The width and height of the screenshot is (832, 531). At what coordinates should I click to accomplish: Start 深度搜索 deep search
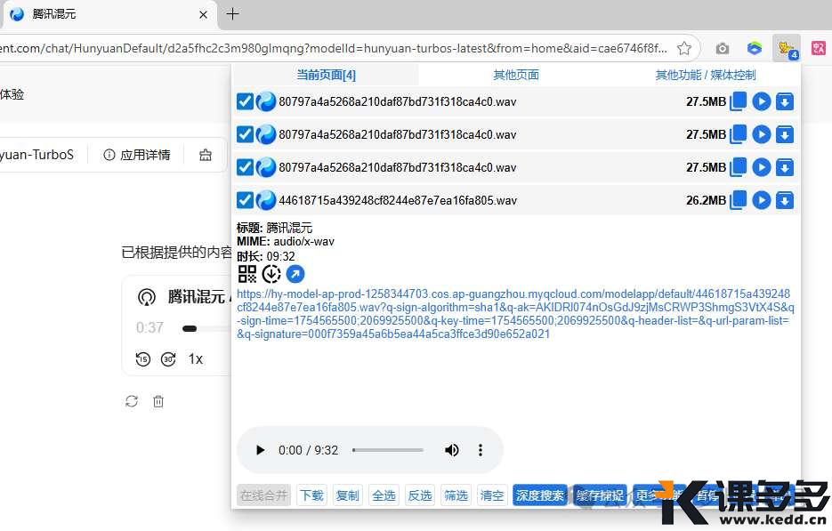(x=539, y=495)
